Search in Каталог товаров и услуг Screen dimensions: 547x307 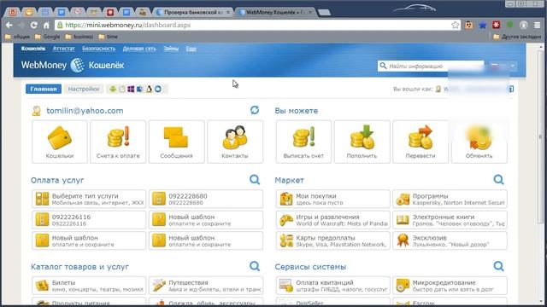[255, 266]
